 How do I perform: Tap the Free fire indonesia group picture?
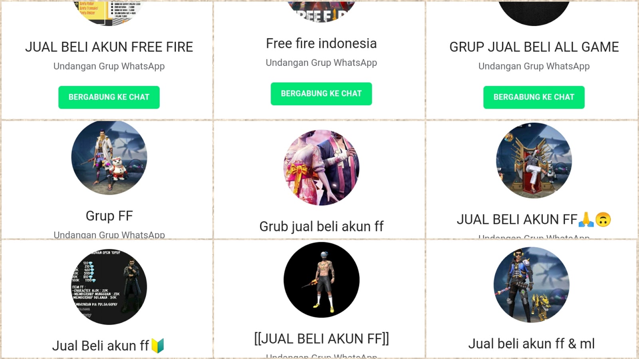click(x=321, y=12)
